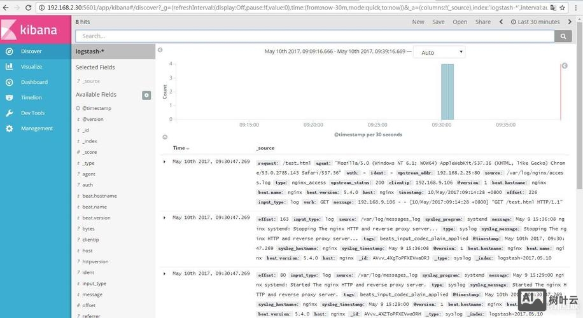Image resolution: width=583 pixels, height=318 pixels.
Task: Select the Save menu item
Action: 438,22
